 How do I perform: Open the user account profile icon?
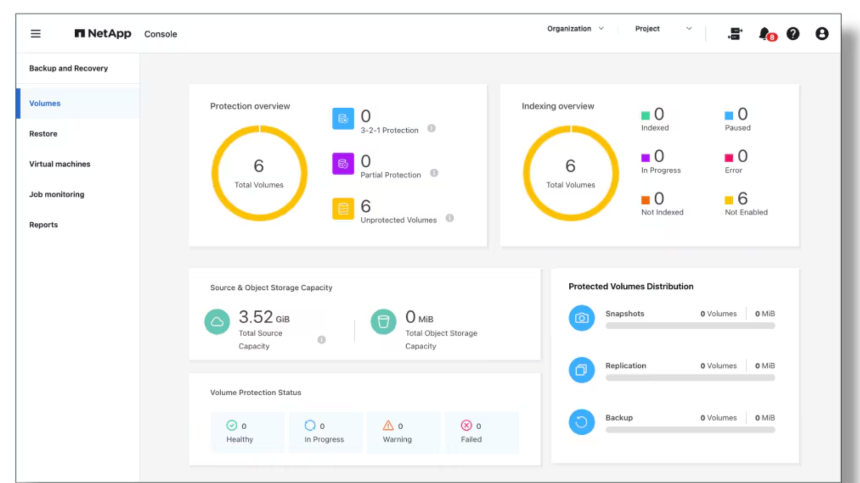point(822,34)
